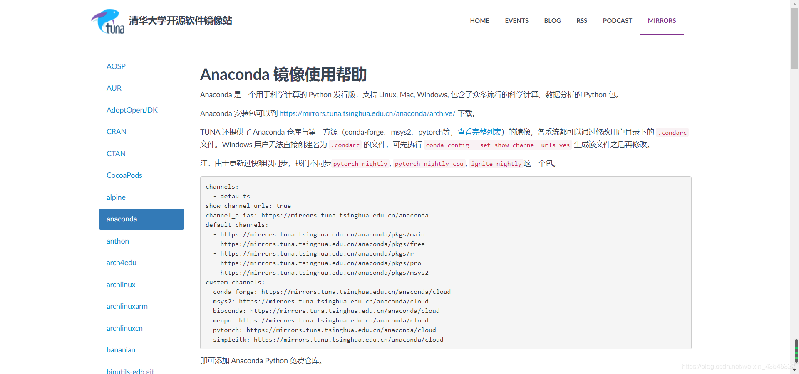Open the AUR sidebar entry
This screenshot has height=374, width=799.
click(x=114, y=88)
